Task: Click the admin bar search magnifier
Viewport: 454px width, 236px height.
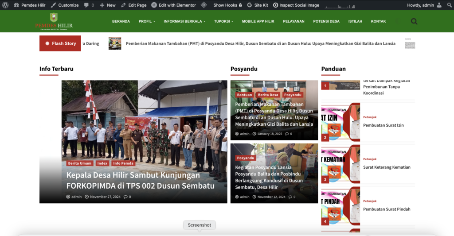Action: click(x=449, y=5)
